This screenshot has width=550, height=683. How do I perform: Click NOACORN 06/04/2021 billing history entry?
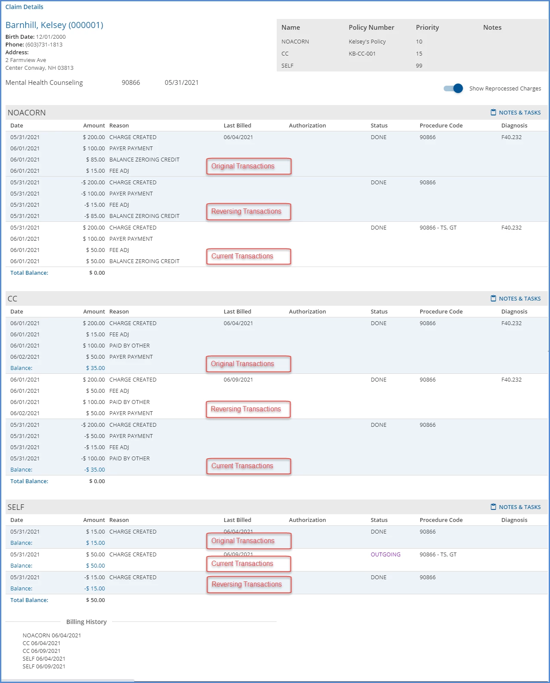tap(52, 635)
